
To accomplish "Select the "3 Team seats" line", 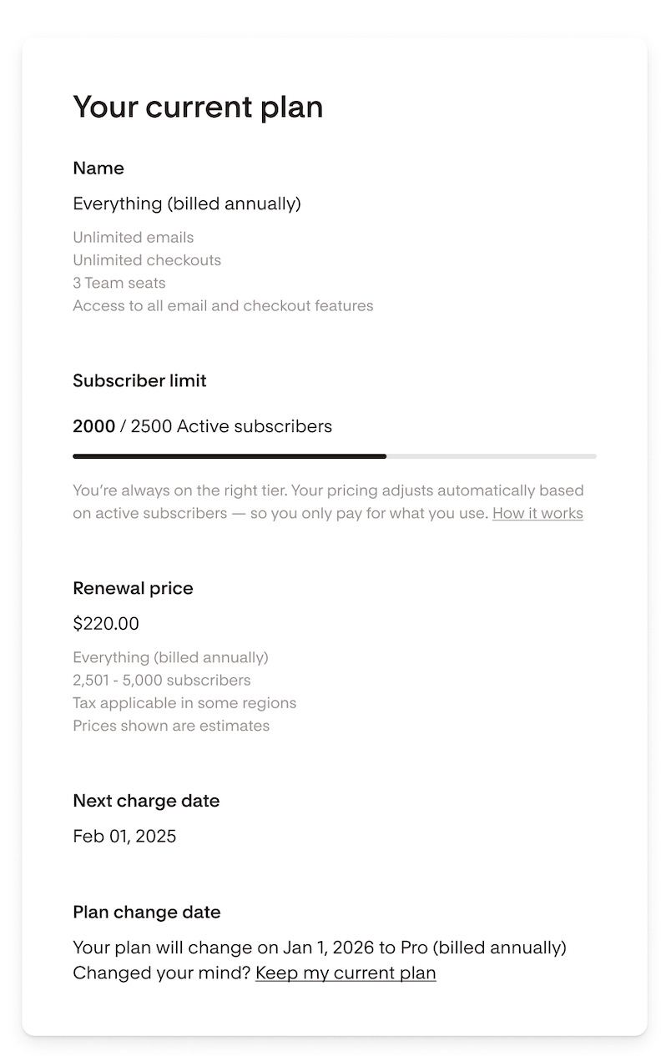I will [119, 283].
